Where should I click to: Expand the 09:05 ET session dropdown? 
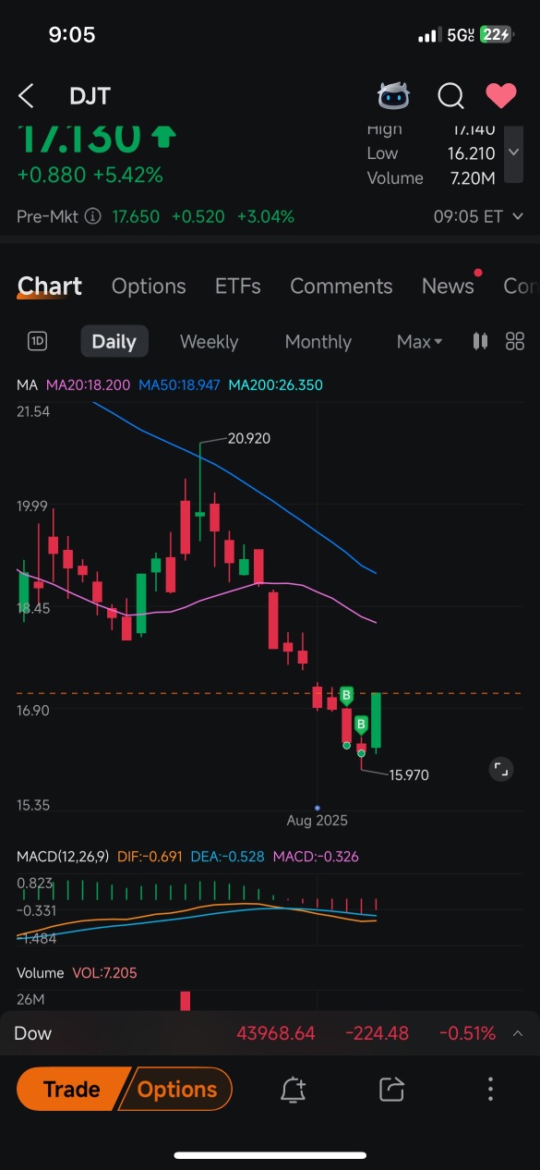pos(478,216)
